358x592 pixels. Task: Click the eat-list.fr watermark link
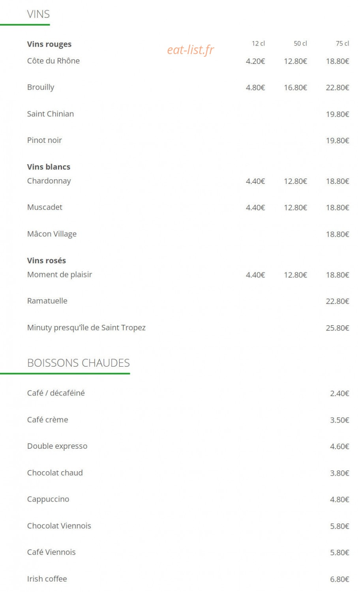[190, 50]
